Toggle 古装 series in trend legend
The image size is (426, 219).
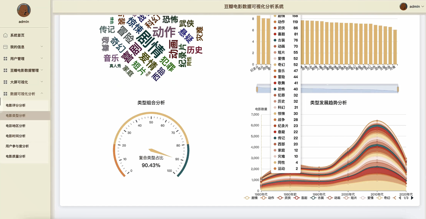pyautogui.click(x=317, y=198)
